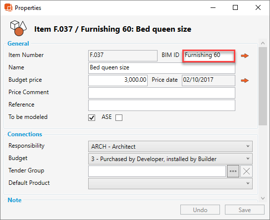The image size is (270, 220).
Task: Click the item shapes icon beside the title
Action: coord(18,28)
